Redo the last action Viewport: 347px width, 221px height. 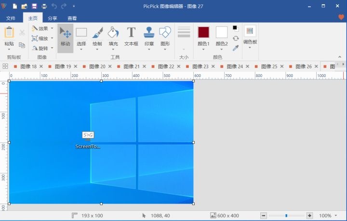(64, 6)
